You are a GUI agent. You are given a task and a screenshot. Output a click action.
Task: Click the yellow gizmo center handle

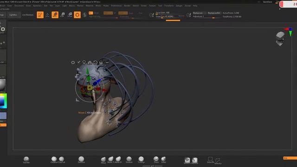coord(90,88)
